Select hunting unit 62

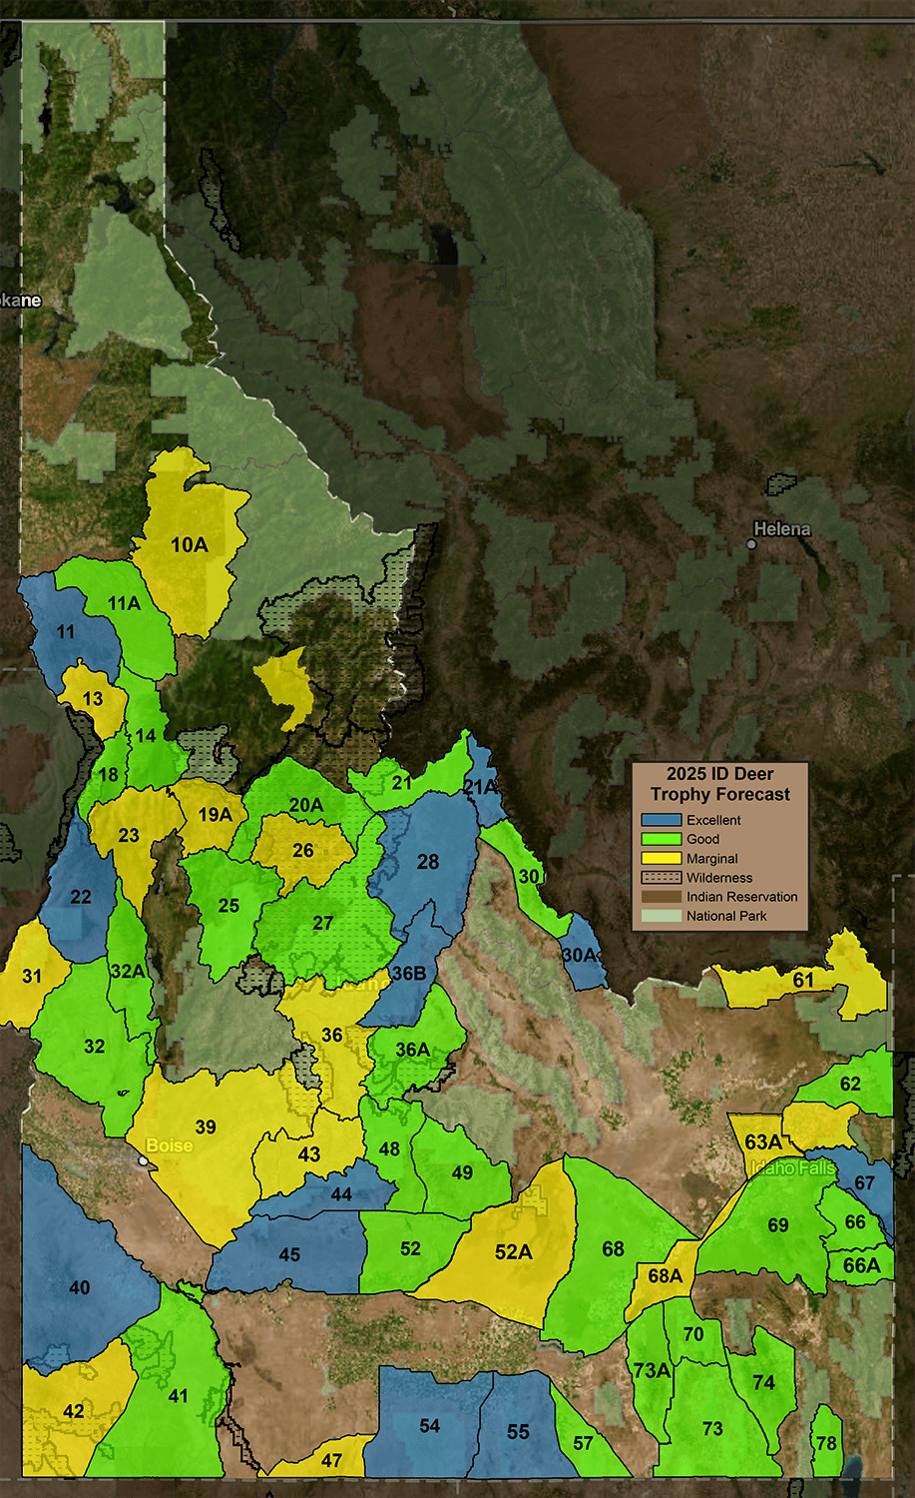coord(850,1085)
